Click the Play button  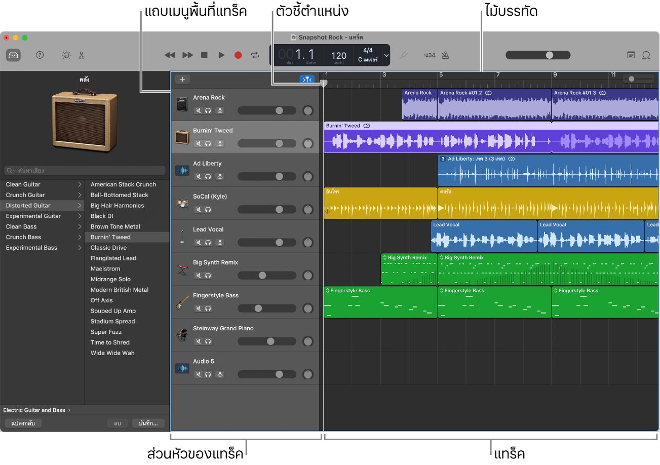pyautogui.click(x=221, y=55)
